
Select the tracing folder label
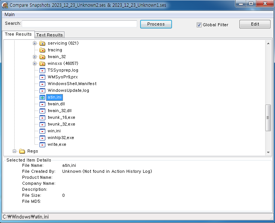pos(55,50)
